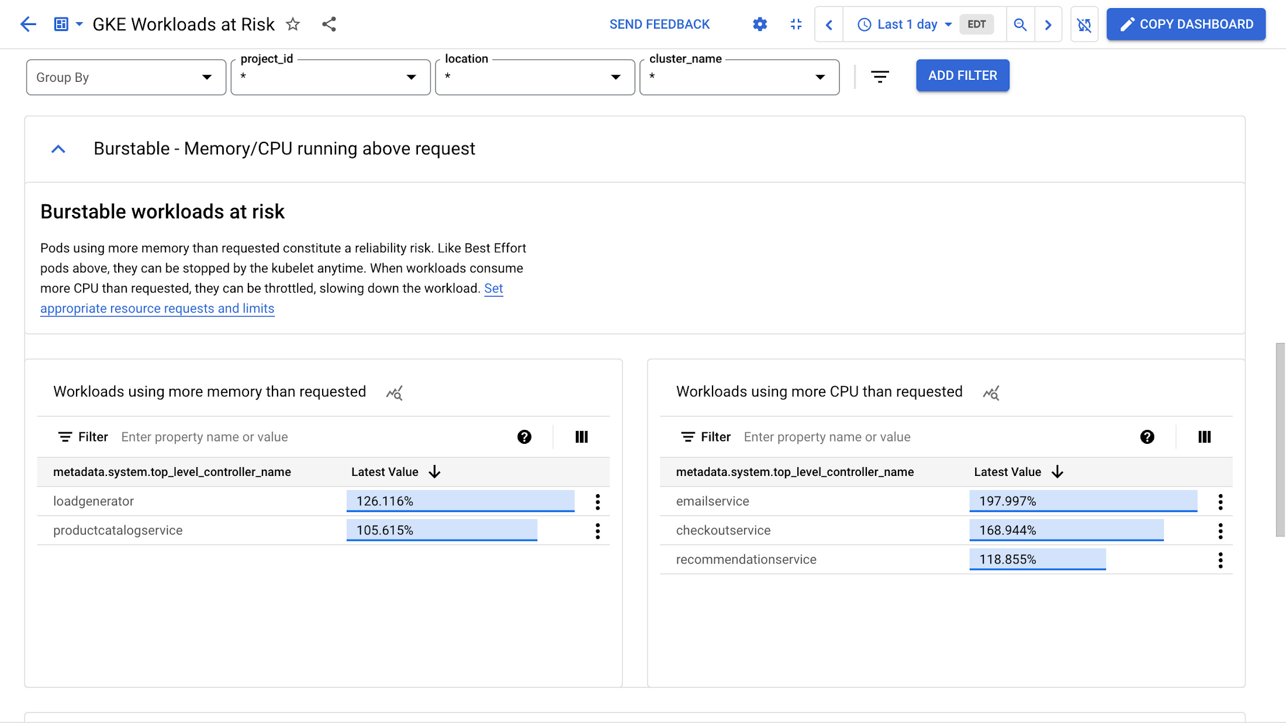Image resolution: width=1286 pixels, height=723 pixels.
Task: Select the emailservice row
Action: click(946, 501)
